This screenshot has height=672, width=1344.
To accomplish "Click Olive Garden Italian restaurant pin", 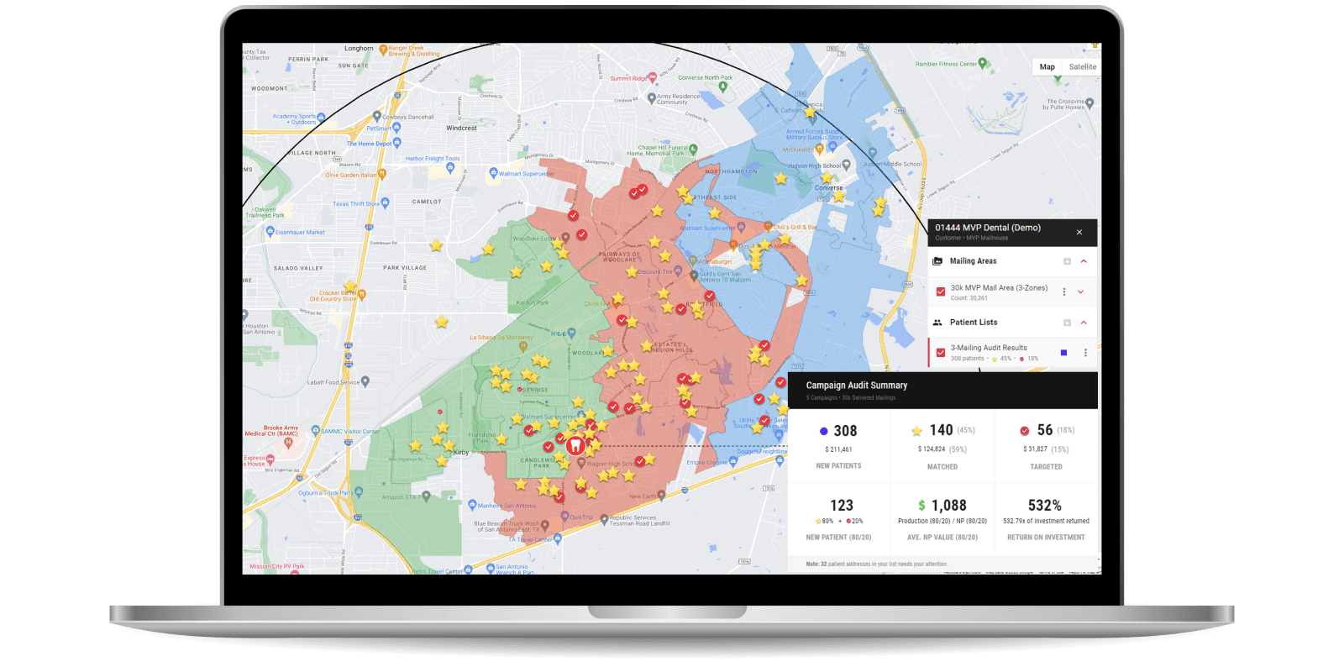I will 382,174.
